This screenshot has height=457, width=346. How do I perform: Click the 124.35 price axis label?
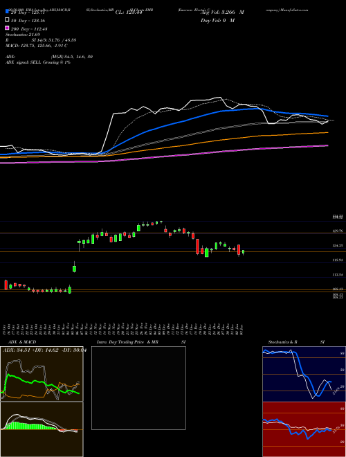(338, 246)
